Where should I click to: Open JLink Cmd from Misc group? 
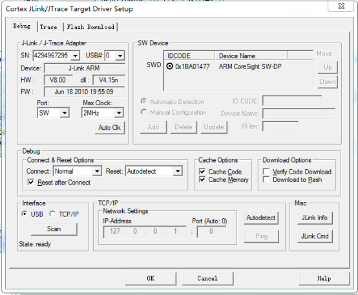pyautogui.click(x=315, y=236)
